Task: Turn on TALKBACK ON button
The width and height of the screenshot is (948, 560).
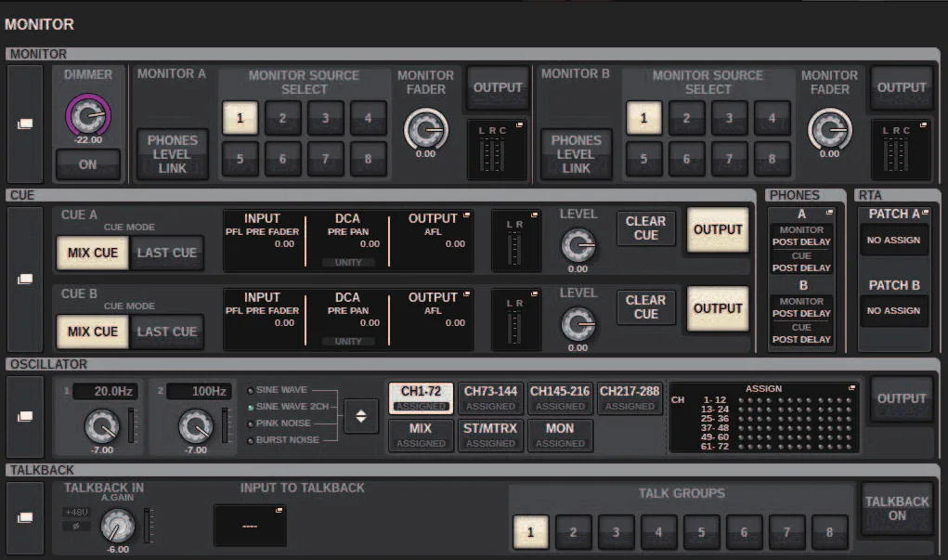Action: [x=897, y=509]
